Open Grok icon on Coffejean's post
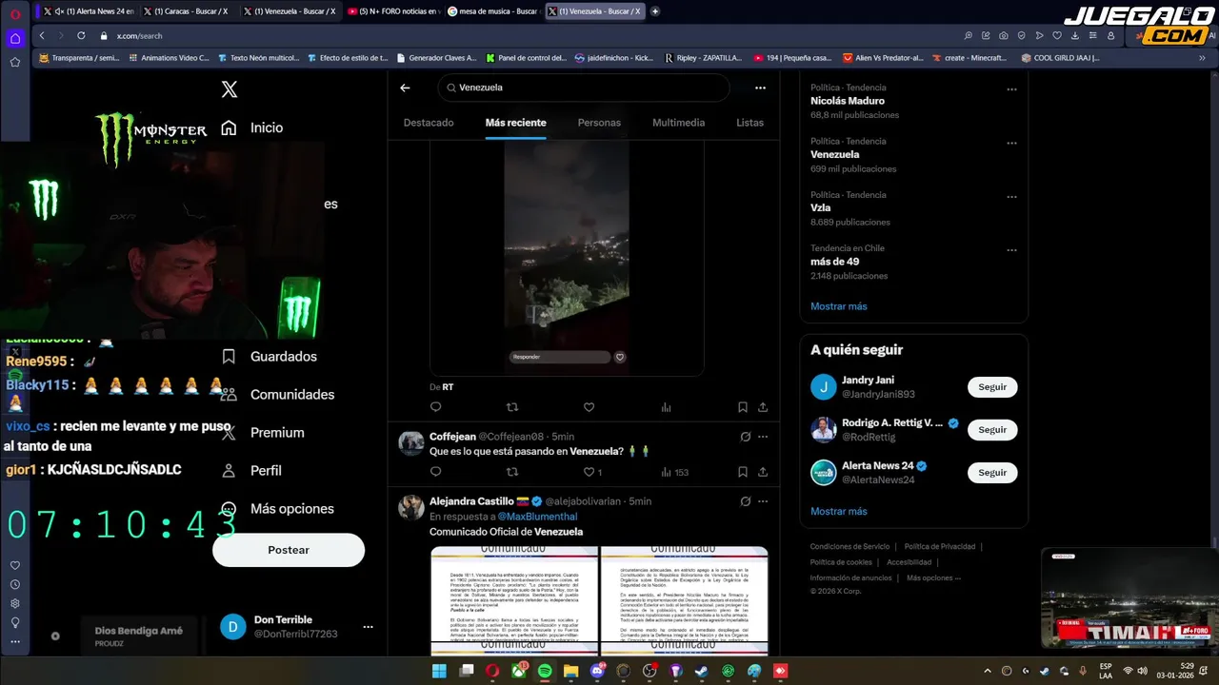The height and width of the screenshot is (685, 1219). 746,437
